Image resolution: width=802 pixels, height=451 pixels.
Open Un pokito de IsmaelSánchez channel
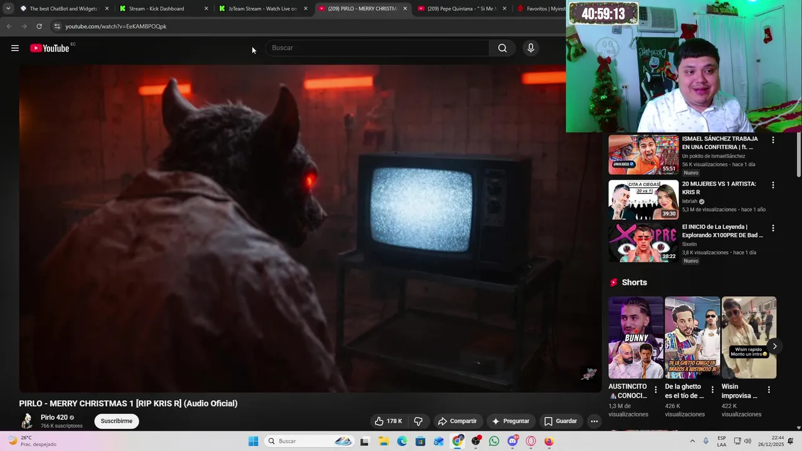pos(714,156)
